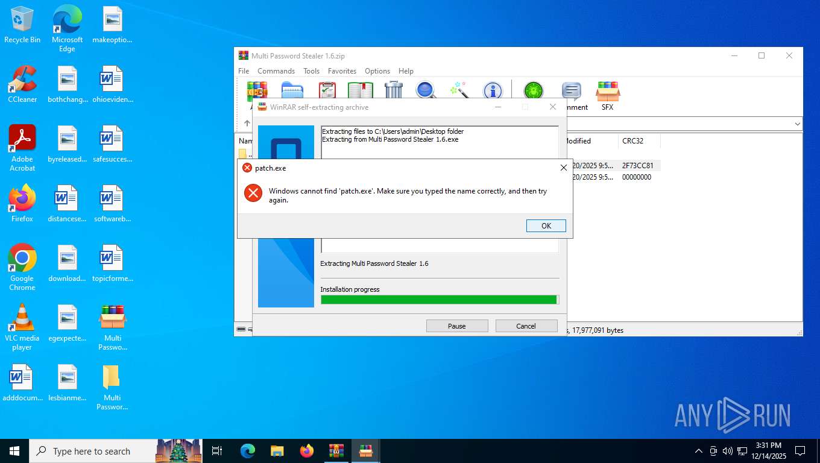Click Cancel in the self-extracting archive window
This screenshot has height=463, width=820.
pyautogui.click(x=526, y=326)
